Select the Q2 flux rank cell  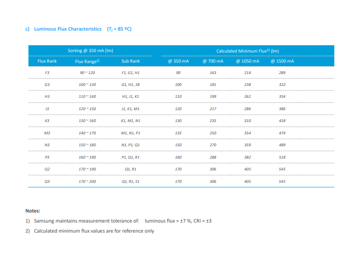click(x=47, y=169)
